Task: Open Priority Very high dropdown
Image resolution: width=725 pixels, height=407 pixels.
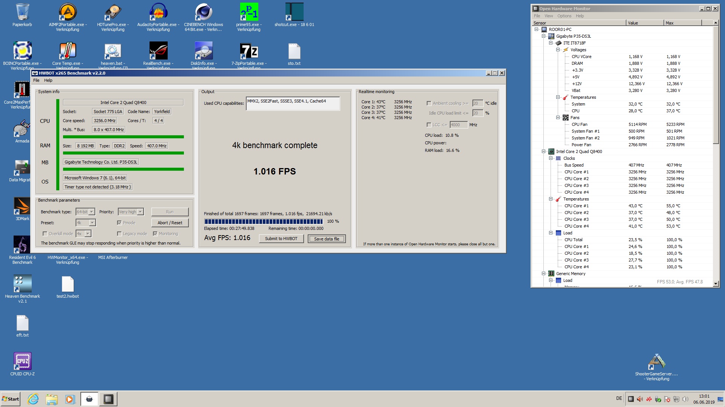Action: 131,212
